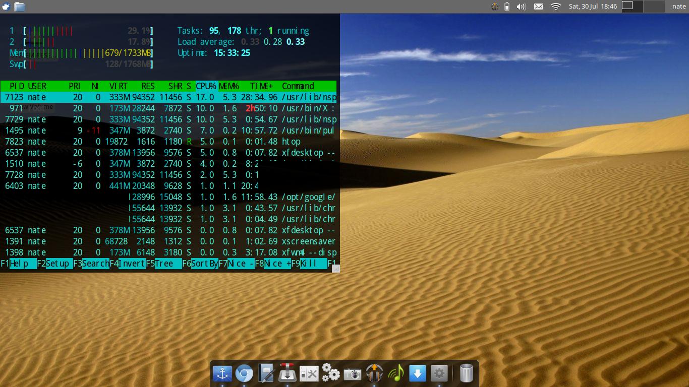The image size is (689, 387).
Task: Open the file manager icon in top panel
Action: tap(19, 7)
